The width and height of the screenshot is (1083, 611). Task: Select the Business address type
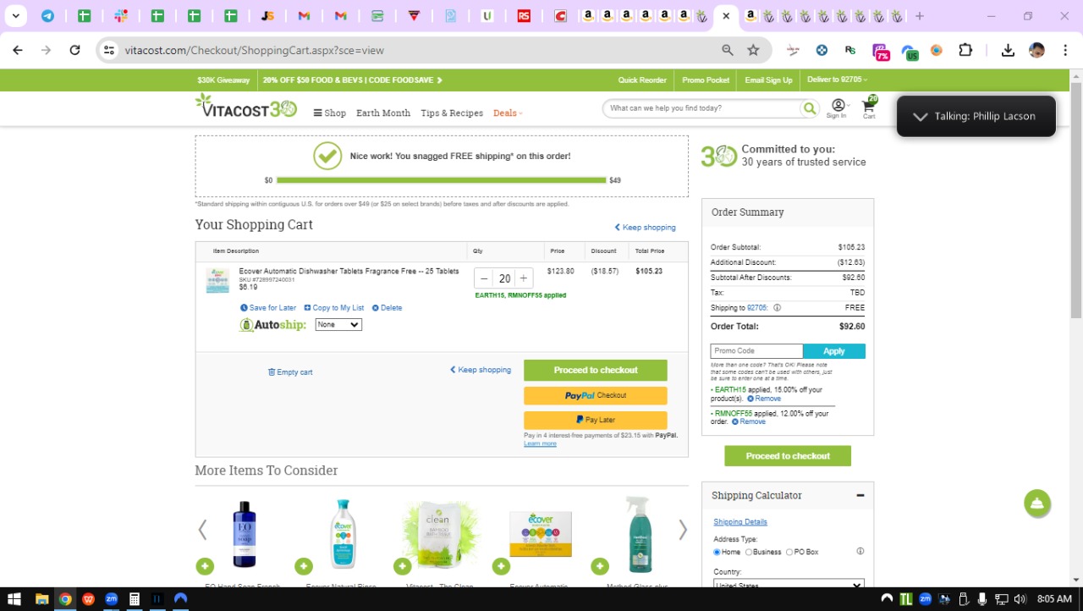click(x=749, y=553)
